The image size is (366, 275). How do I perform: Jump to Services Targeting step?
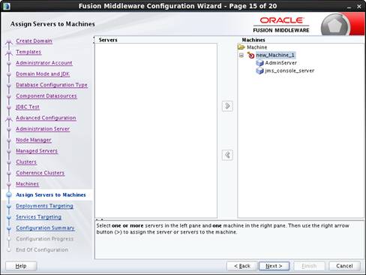[38, 217]
